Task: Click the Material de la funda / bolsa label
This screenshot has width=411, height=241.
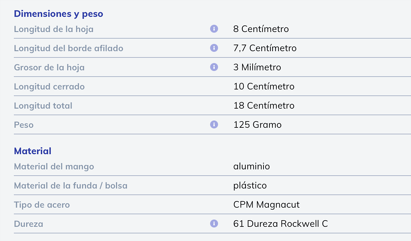Action: [x=71, y=186]
